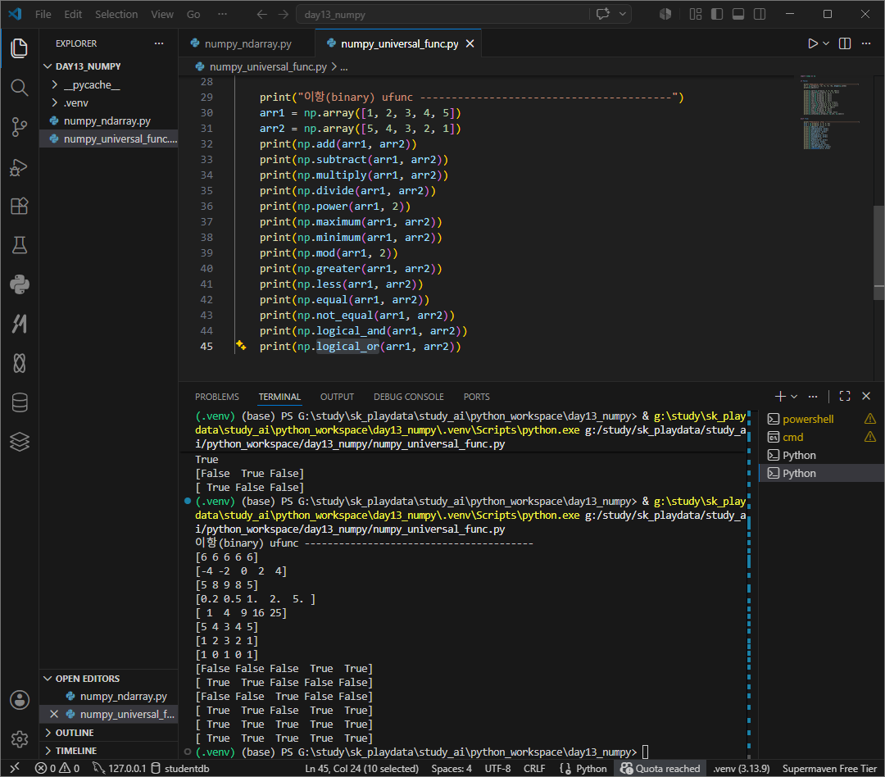
Task: Open the Manage gear icon
Action: pyautogui.click(x=19, y=738)
